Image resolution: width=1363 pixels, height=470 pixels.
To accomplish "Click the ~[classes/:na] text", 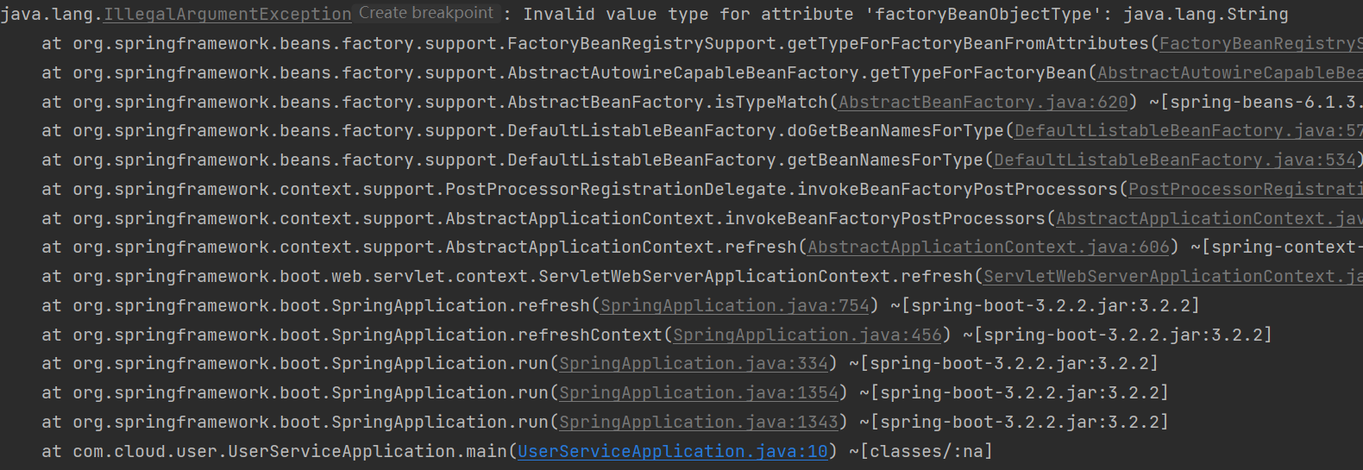I will 921,452.
